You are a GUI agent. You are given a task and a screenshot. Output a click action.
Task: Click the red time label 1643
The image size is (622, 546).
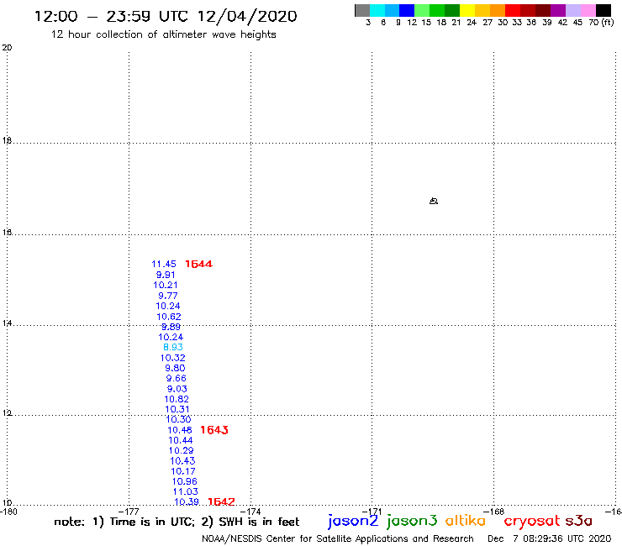pos(214,430)
